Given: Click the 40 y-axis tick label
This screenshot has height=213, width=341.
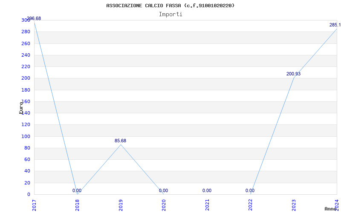Looking at the screenshot, I should click(27, 171).
